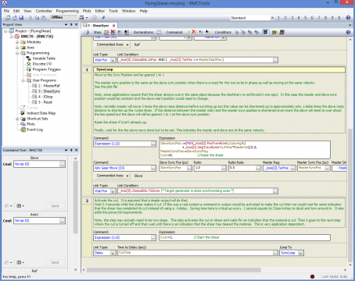Open the Controller menu

point(44,11)
